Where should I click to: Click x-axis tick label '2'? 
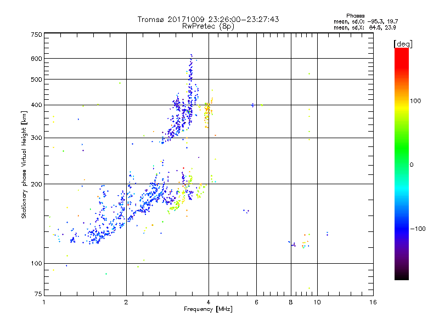(x=126, y=302)
